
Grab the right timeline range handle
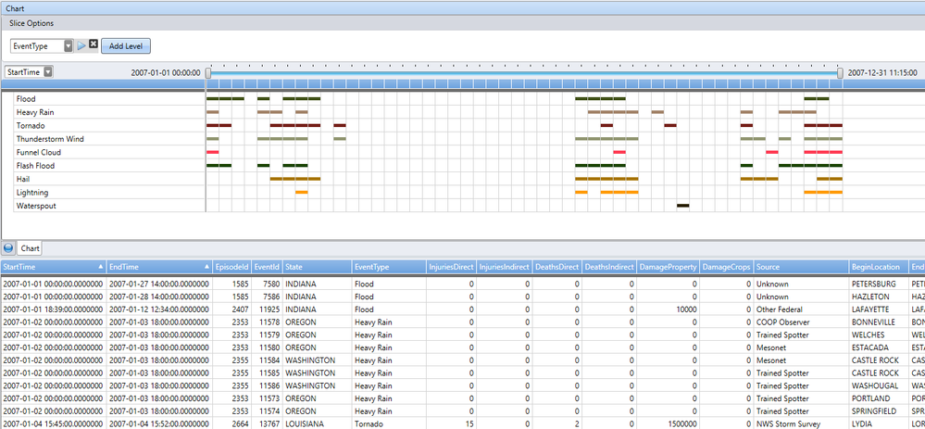[x=840, y=72]
